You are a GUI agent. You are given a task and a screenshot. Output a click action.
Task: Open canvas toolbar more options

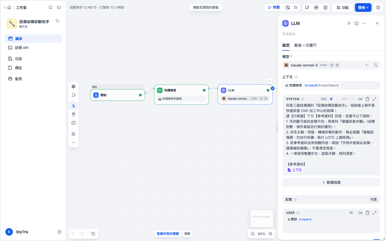[73, 142]
